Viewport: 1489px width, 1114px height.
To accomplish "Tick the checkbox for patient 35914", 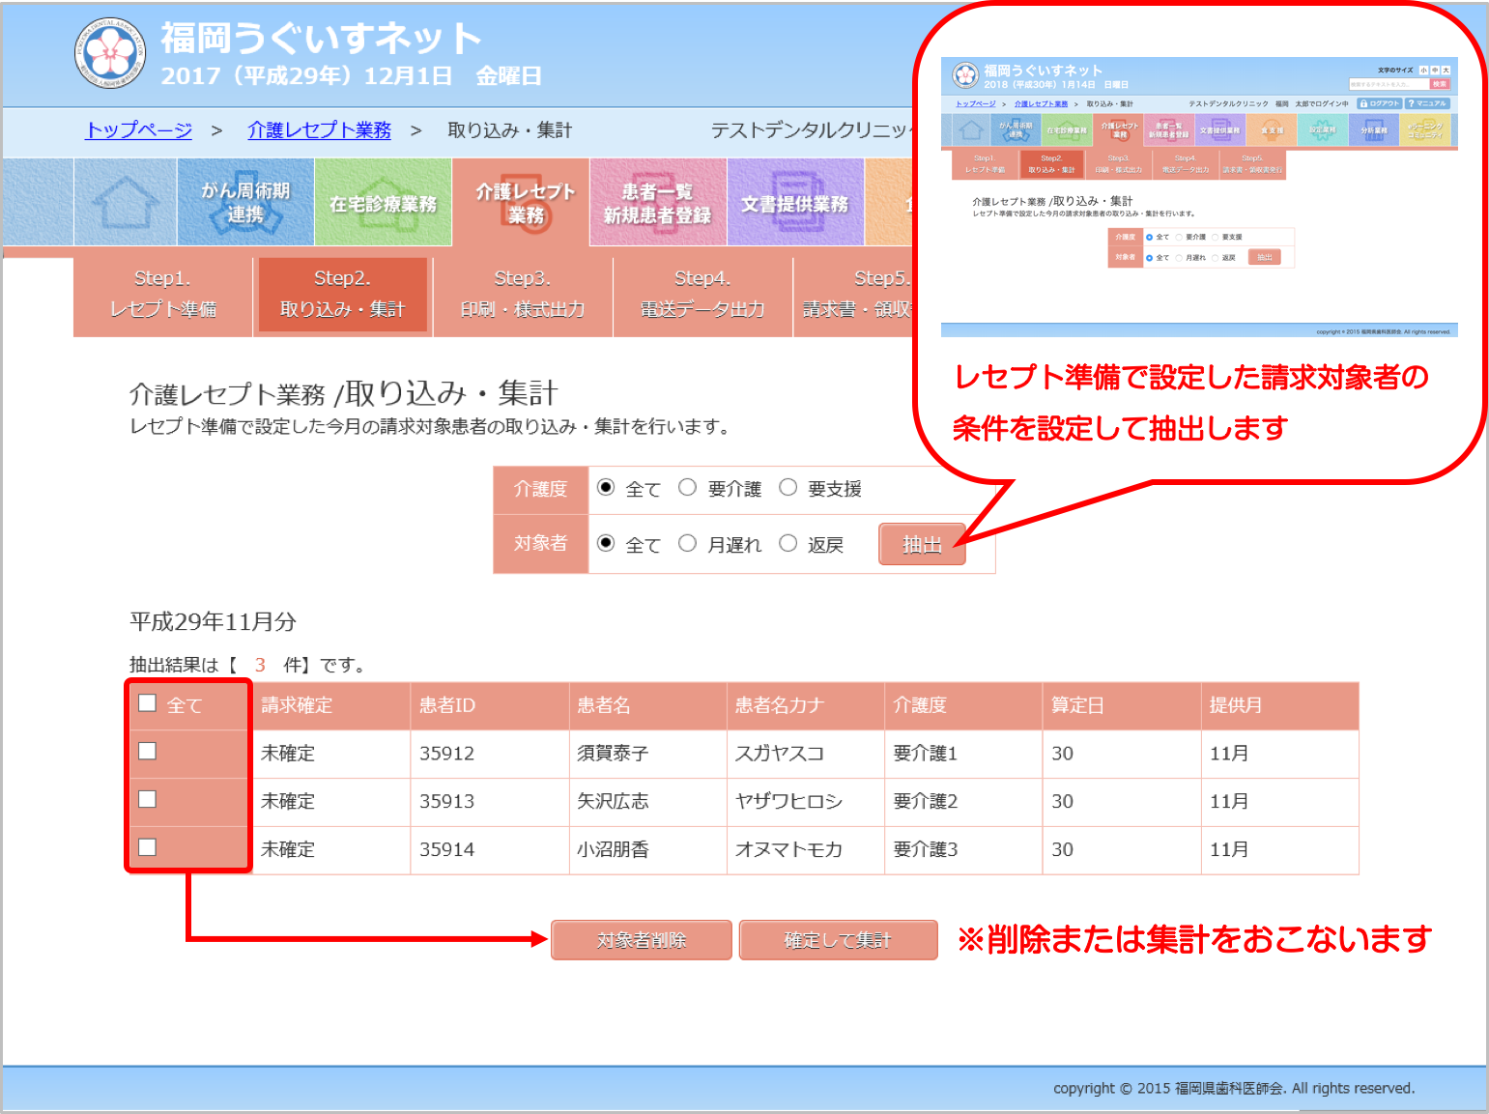I will (148, 847).
